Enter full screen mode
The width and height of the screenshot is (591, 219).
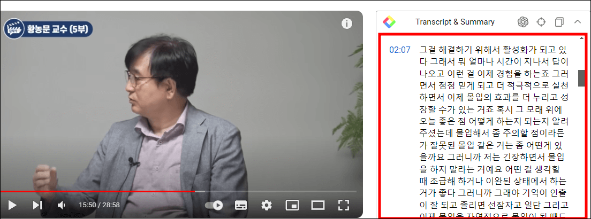pyautogui.click(x=343, y=205)
